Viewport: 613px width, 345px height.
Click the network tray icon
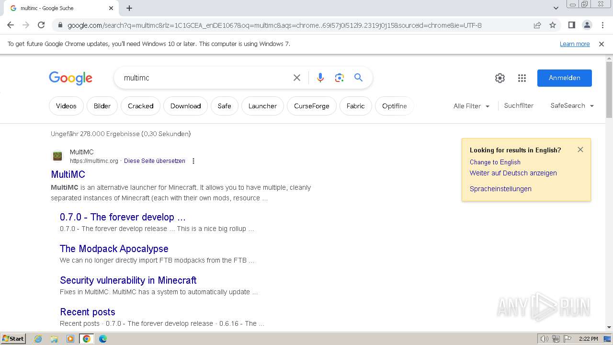[556, 339]
